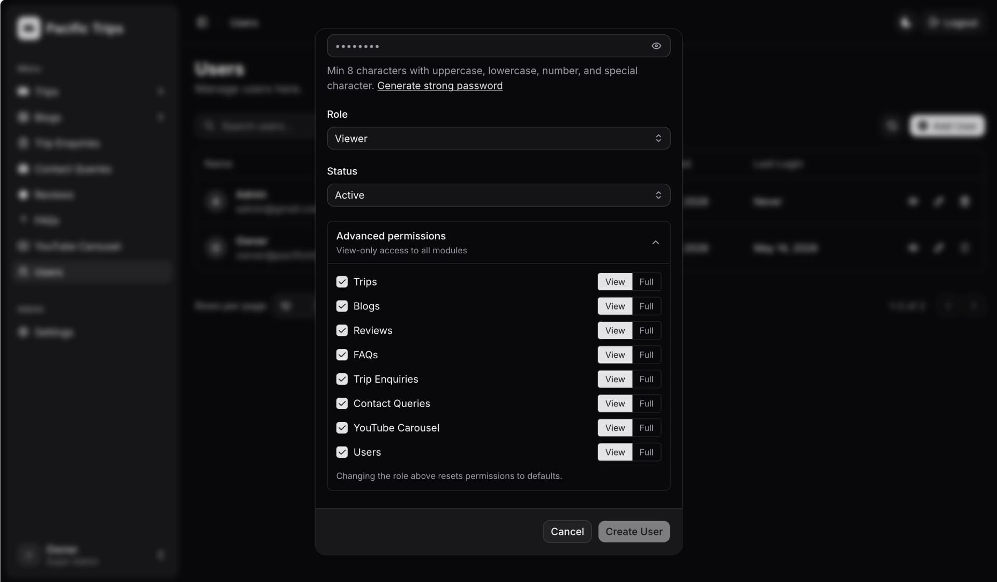The image size is (997, 582).
Task: Set Blogs access to Full
Action: [646, 306]
